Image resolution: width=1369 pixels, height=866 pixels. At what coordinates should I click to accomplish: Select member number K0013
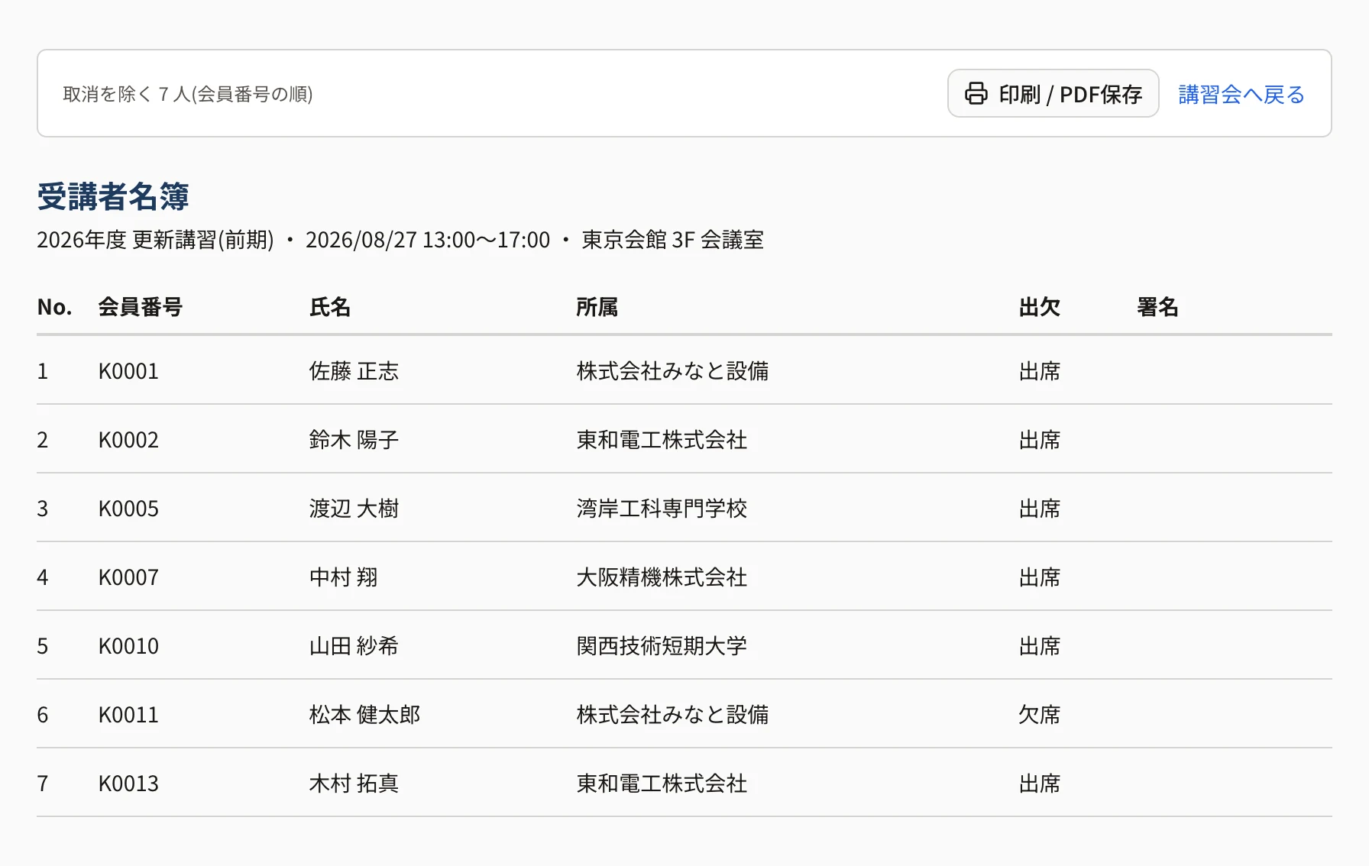pyautogui.click(x=128, y=784)
